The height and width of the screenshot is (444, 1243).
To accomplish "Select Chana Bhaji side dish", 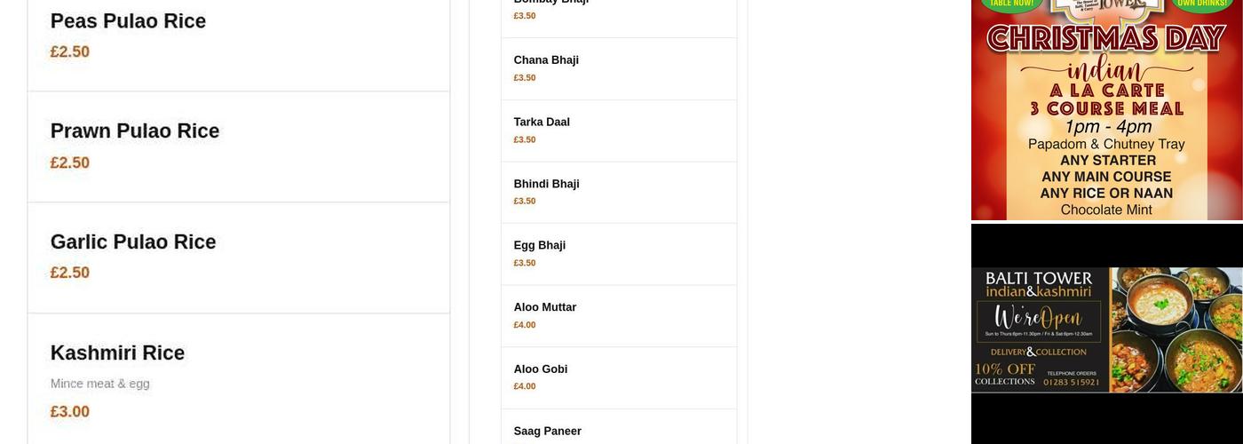I will click(546, 60).
